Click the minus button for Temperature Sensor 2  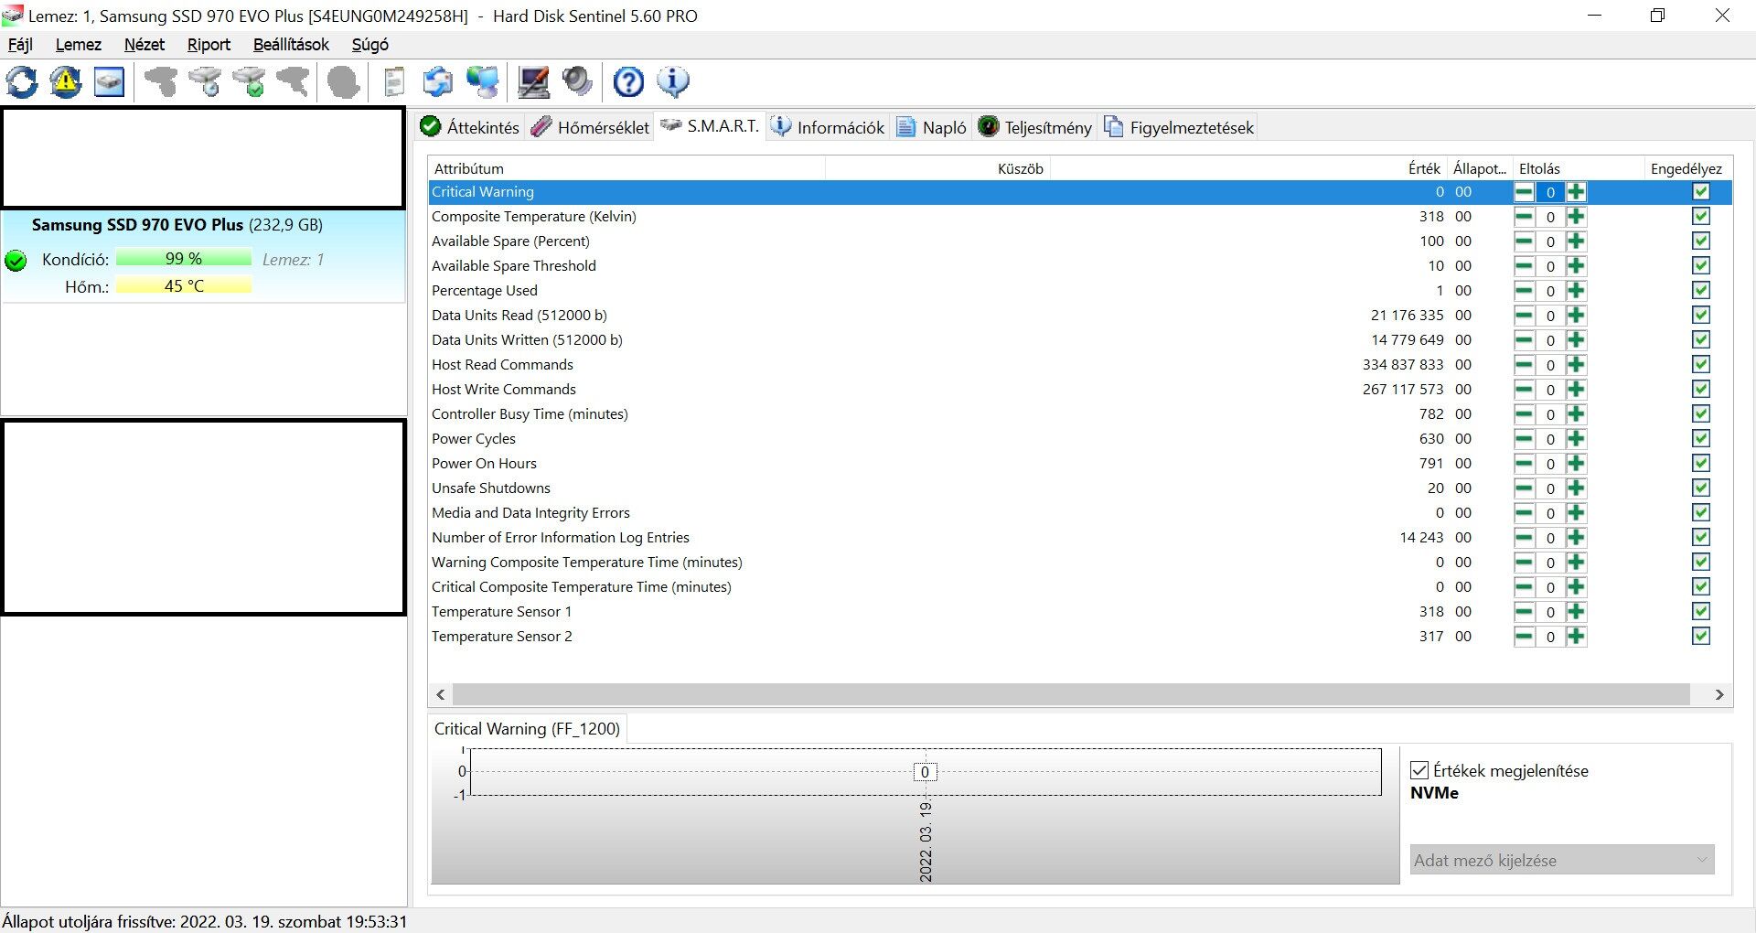click(x=1524, y=637)
